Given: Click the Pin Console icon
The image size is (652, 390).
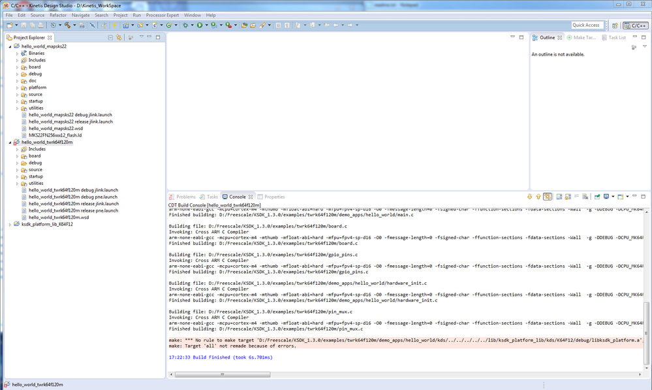Looking at the screenshot, I should 597,197.
